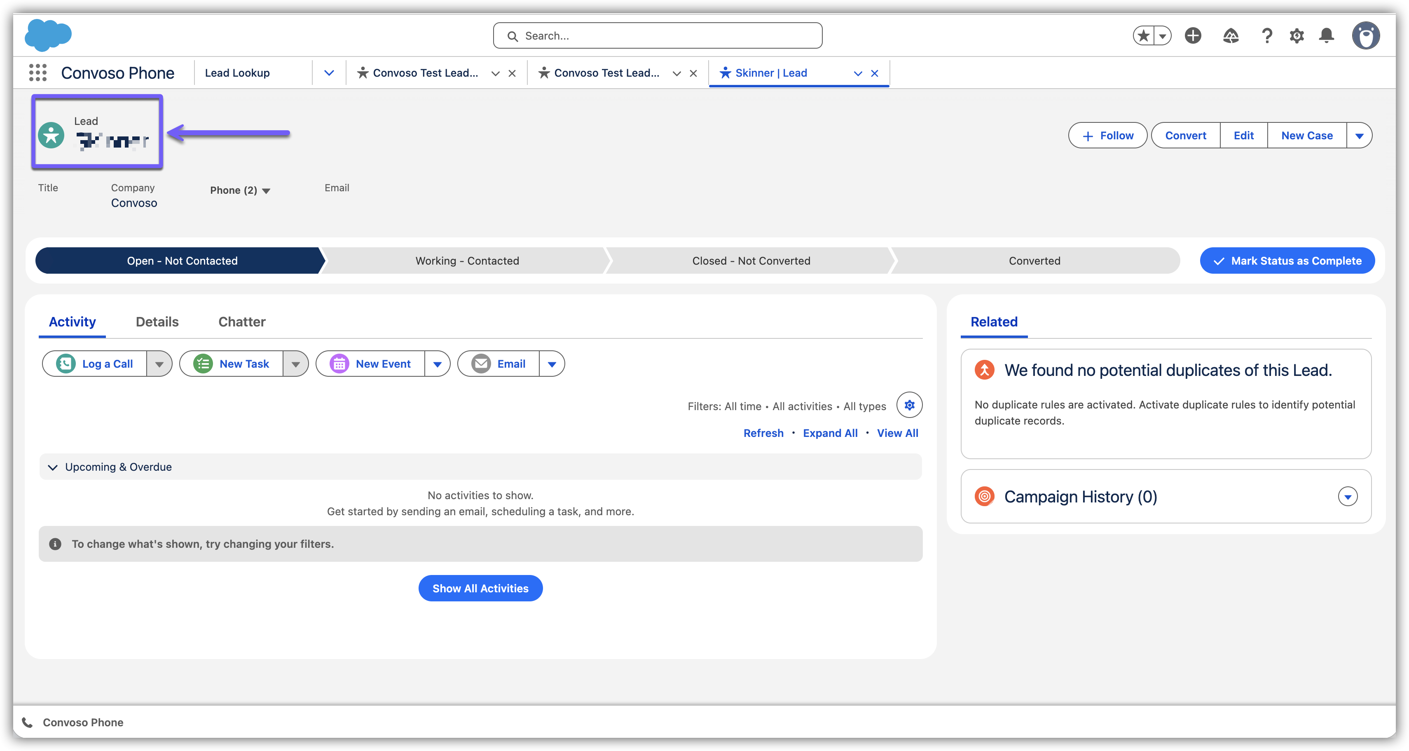Select the Working - Contacted path stage
This screenshot has width=1409, height=751.
point(467,261)
